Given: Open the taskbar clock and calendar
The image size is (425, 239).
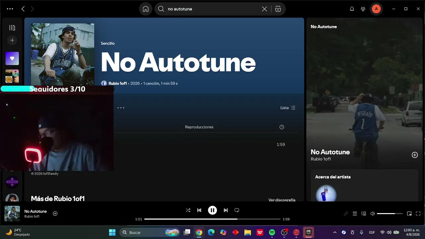Looking at the screenshot, I should [412, 232].
